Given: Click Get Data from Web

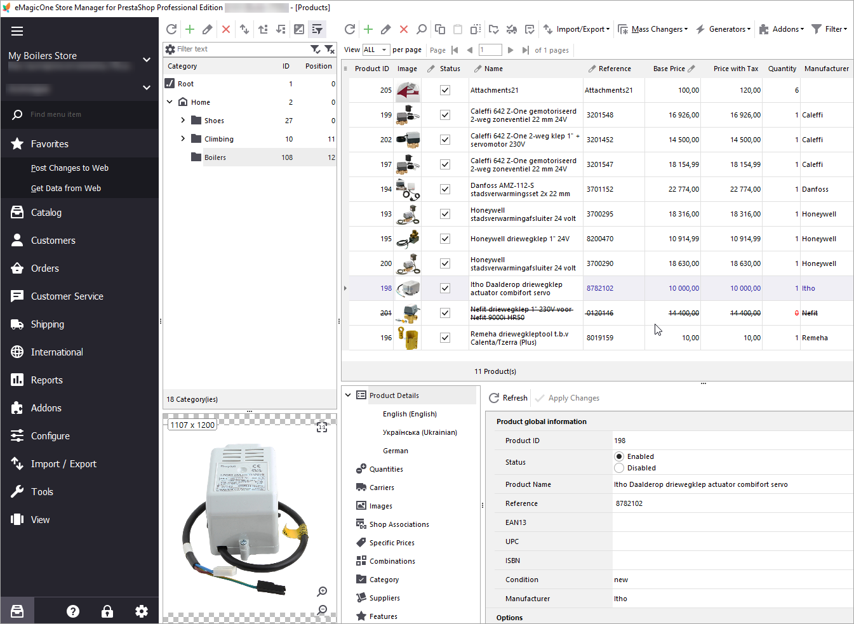Looking at the screenshot, I should point(66,189).
